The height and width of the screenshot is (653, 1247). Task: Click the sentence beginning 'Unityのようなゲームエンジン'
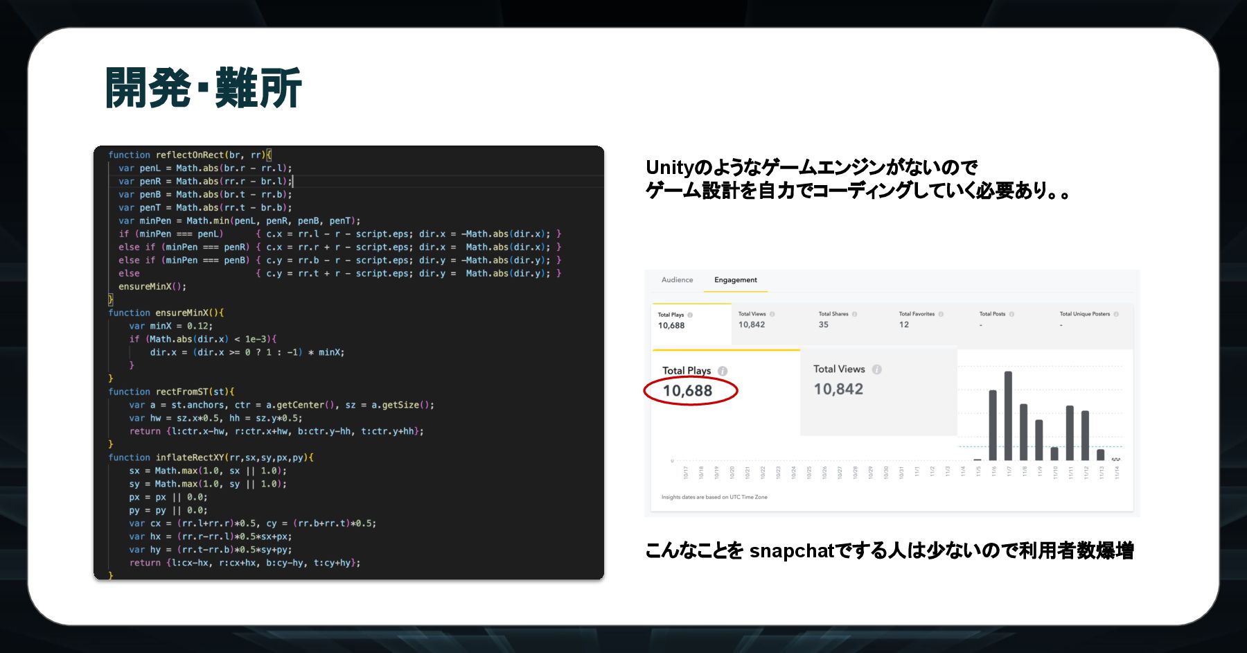[x=811, y=167]
